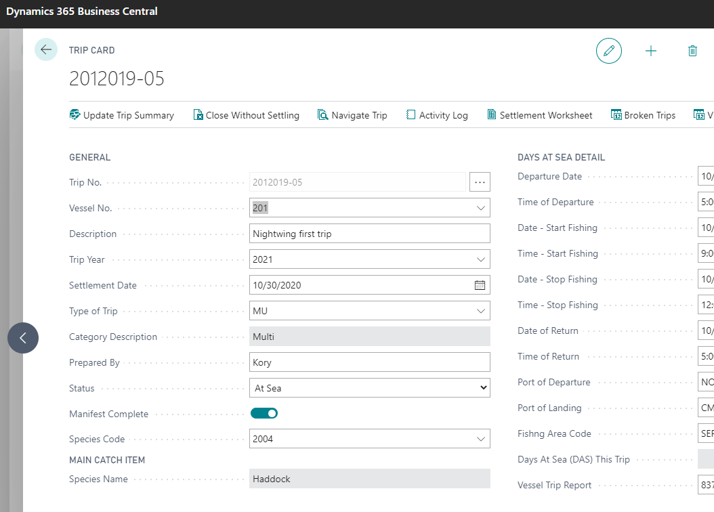
Task: Click the Navigate Trip magnifier icon
Action: [x=322, y=114]
